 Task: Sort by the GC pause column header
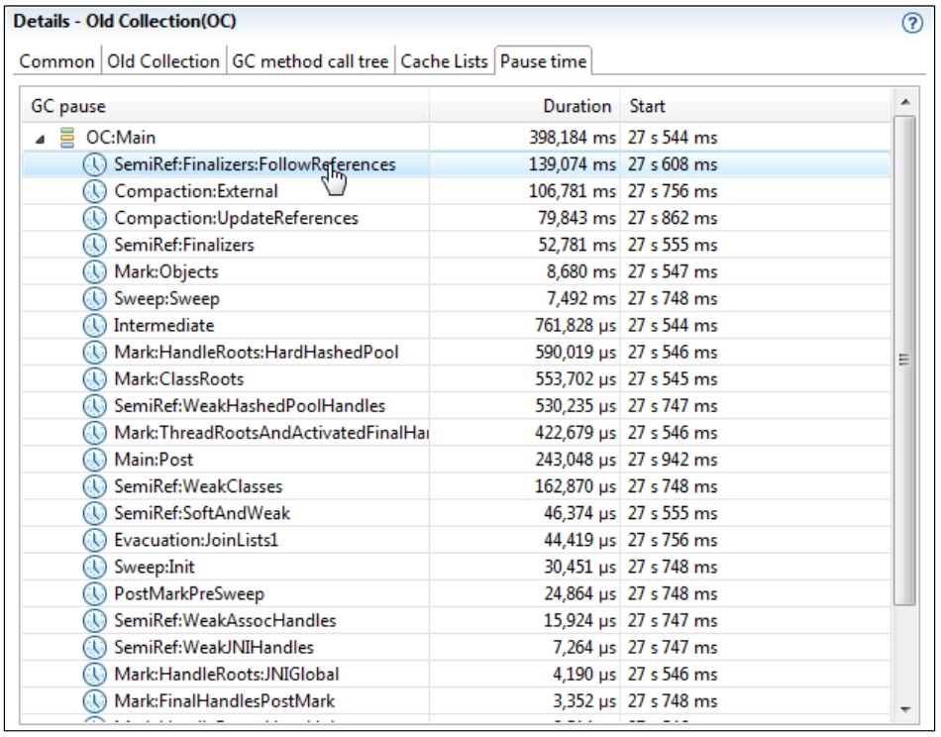68,106
